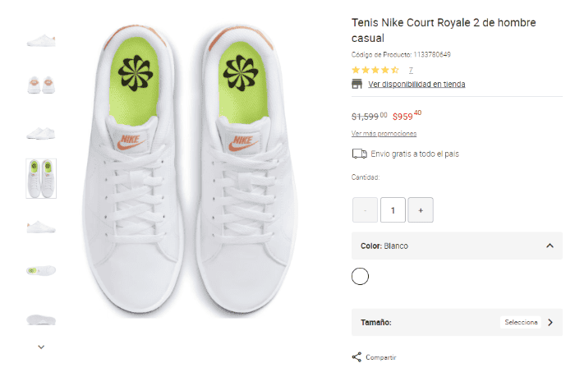Select the second thumbnail showing shoe pair
The width and height of the screenshot is (575, 377).
coord(41,84)
